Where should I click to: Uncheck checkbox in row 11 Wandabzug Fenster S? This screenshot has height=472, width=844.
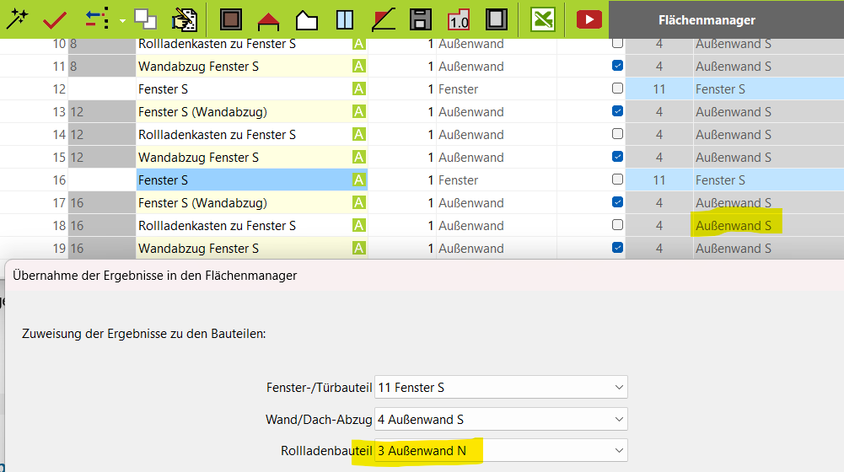coord(617,66)
